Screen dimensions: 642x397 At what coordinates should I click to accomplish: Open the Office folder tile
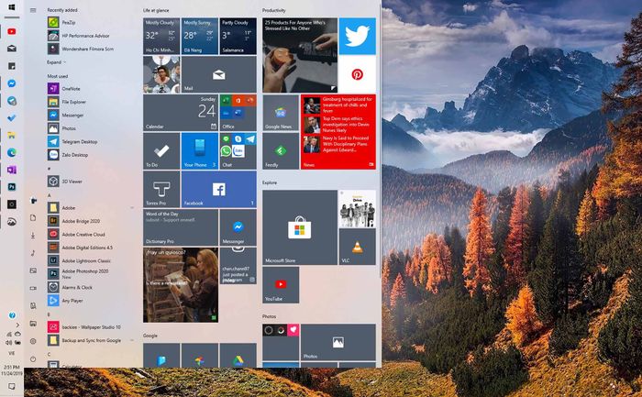tap(238, 113)
